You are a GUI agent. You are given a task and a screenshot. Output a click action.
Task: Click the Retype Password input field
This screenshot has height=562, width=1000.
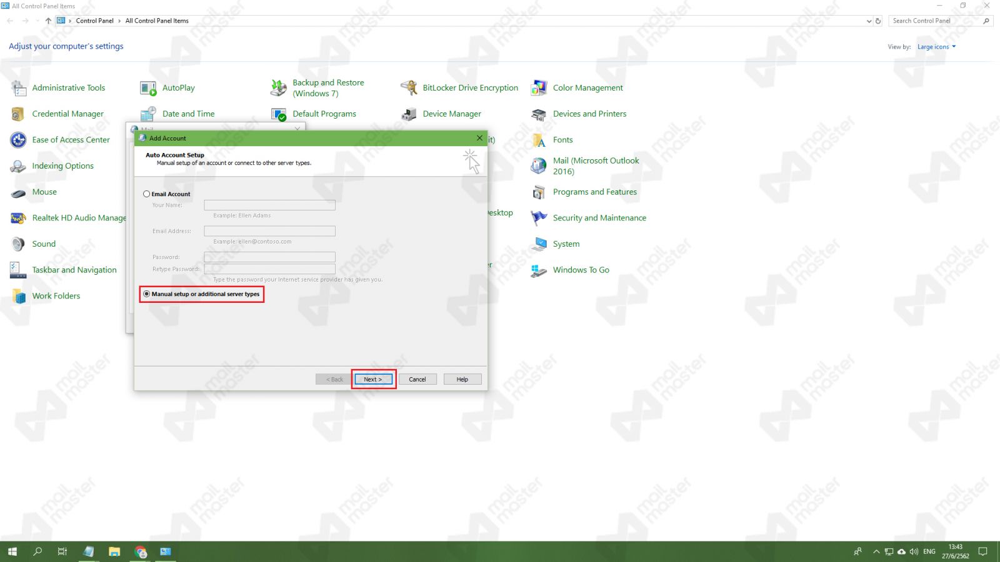(269, 269)
